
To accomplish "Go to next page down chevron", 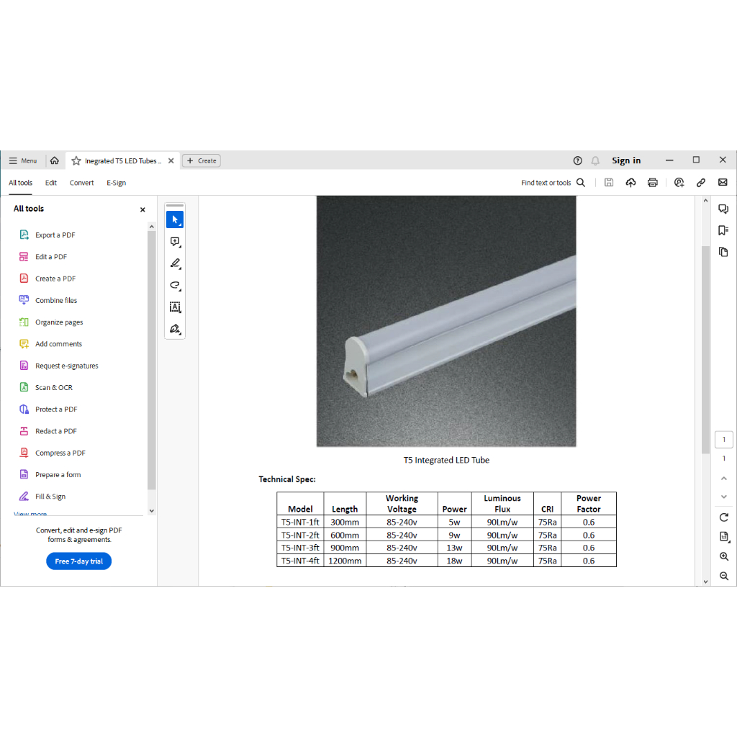I will pyautogui.click(x=724, y=497).
